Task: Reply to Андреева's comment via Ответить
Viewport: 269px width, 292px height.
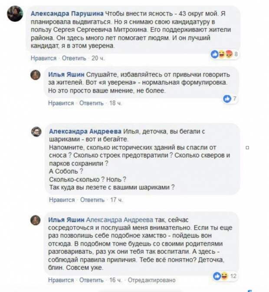Action: [92, 200]
